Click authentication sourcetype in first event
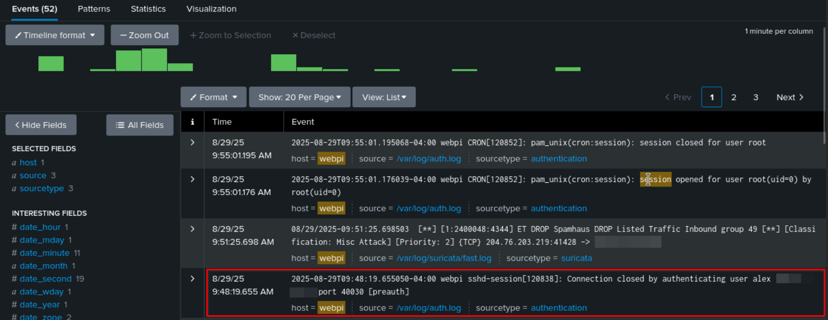The width and height of the screenshot is (828, 320). pos(559,159)
